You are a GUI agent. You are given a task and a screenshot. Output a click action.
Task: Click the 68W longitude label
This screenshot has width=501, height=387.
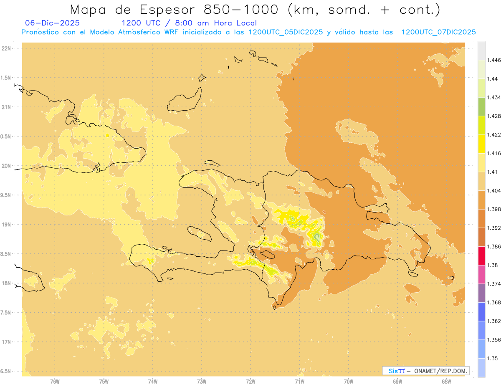[446, 382]
